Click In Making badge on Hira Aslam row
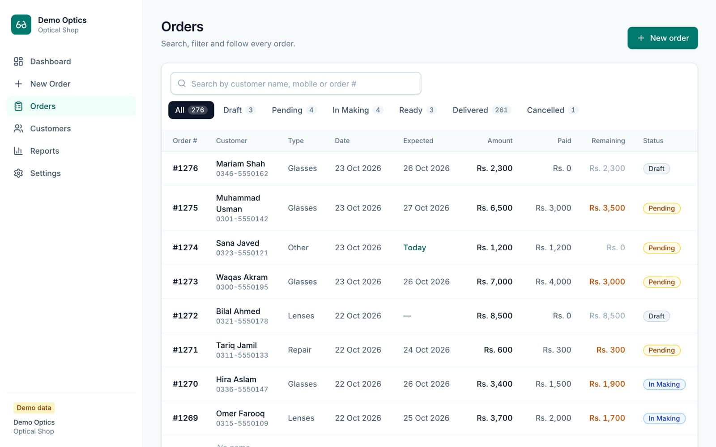The width and height of the screenshot is (716, 447). [664, 384]
